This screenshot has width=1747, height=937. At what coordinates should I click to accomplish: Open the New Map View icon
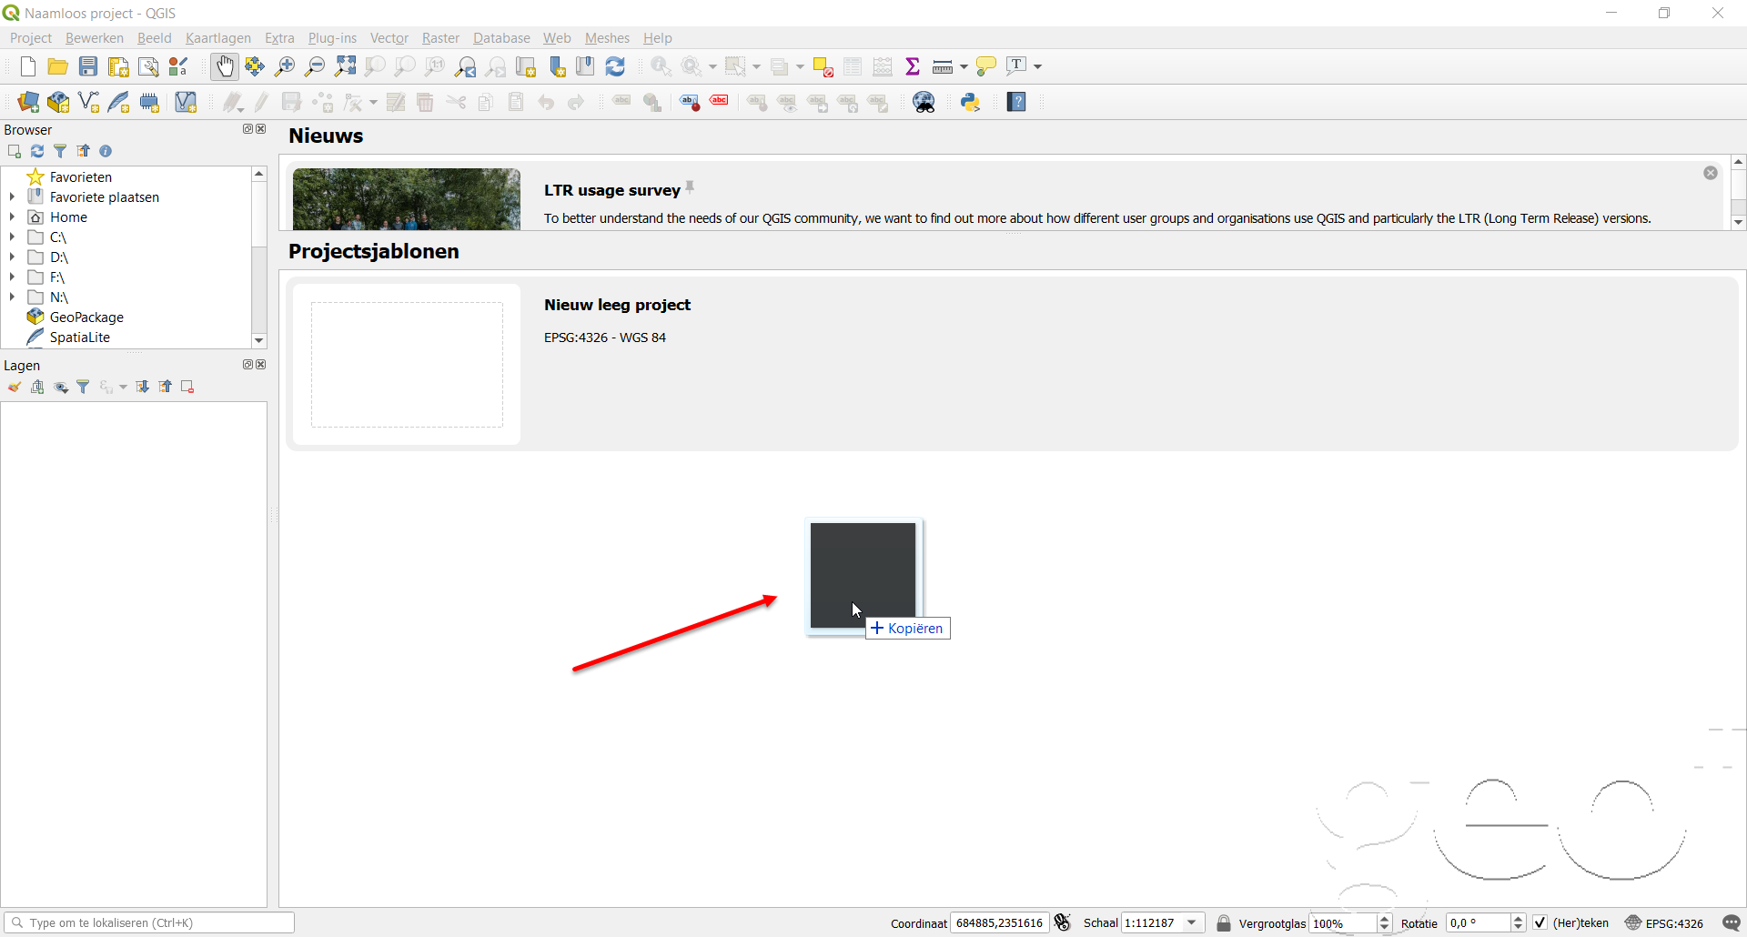(526, 66)
